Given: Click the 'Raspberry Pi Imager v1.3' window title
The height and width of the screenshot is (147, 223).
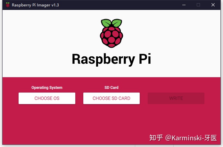Looking at the screenshot, I should (x=35, y=5).
